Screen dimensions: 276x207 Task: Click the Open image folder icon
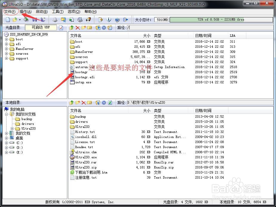point(15,19)
